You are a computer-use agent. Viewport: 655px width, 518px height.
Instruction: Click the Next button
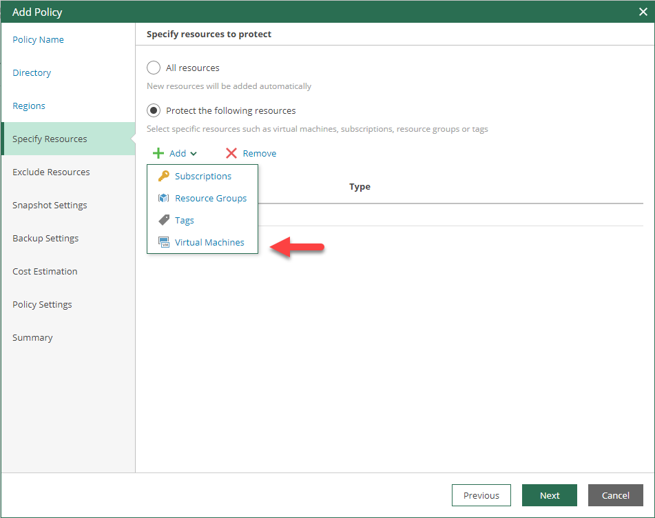549,495
